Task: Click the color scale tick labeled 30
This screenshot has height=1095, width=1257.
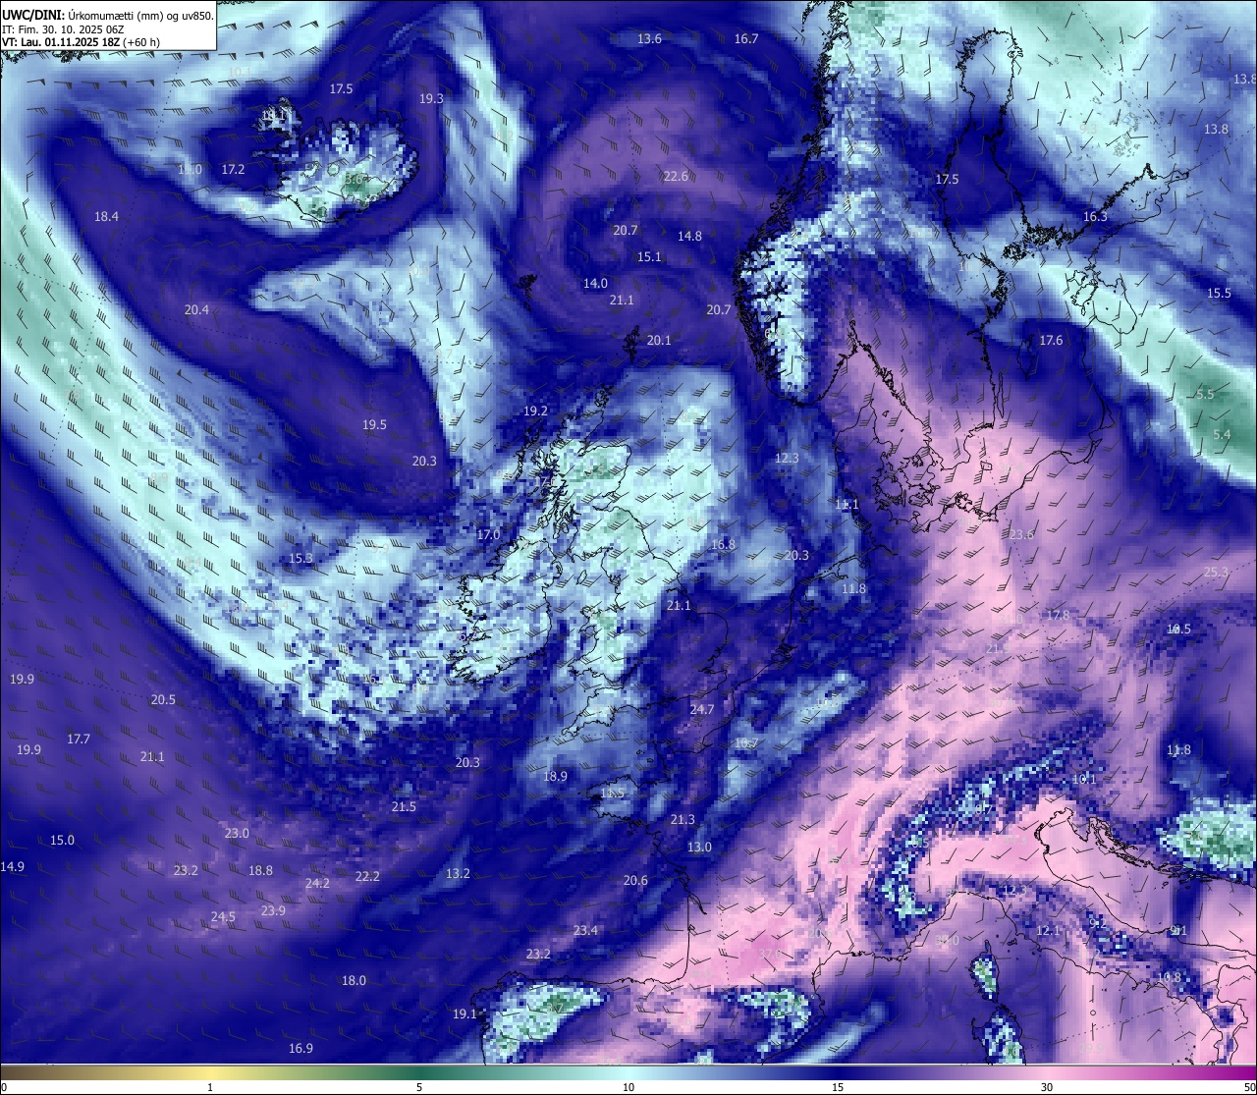Action: tap(1047, 1087)
